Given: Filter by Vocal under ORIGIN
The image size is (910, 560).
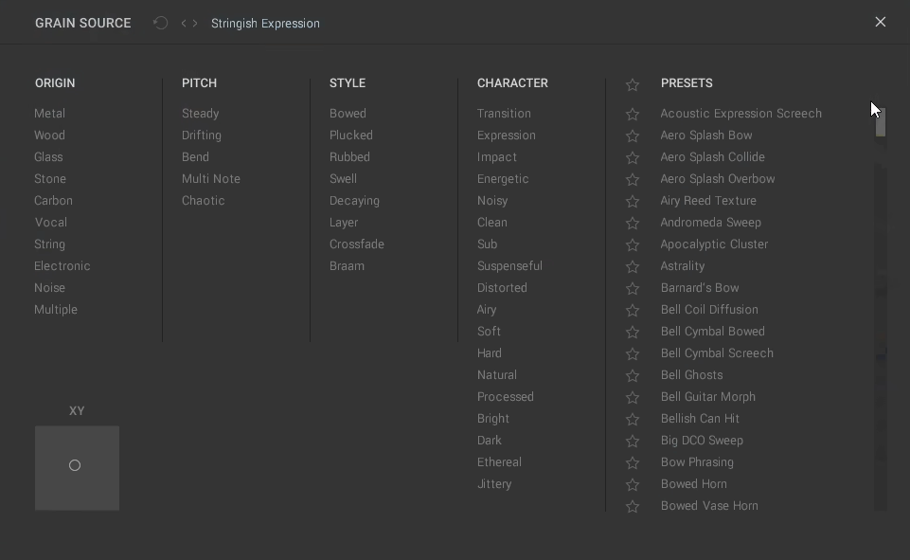Looking at the screenshot, I should [x=51, y=222].
